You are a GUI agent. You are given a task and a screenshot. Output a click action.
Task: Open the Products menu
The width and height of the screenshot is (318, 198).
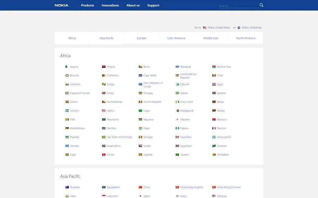pyautogui.click(x=87, y=5)
